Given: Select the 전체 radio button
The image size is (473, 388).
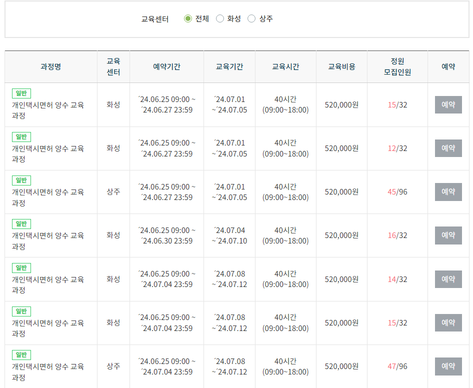Looking at the screenshot, I should (x=187, y=18).
